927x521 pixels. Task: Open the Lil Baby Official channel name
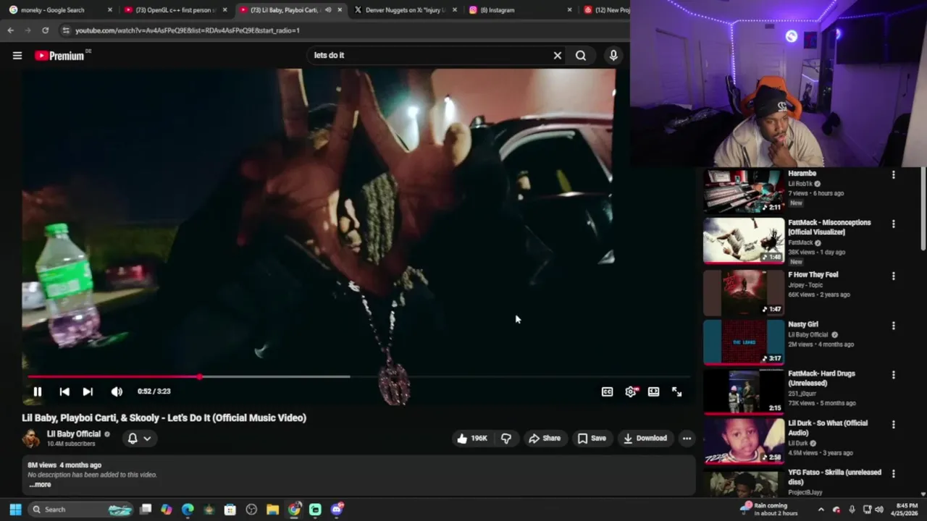coord(74,433)
